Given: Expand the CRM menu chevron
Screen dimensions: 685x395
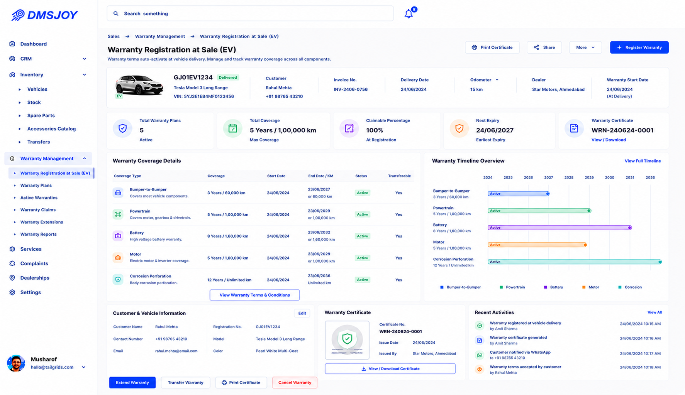Looking at the screenshot, I should (x=85, y=59).
